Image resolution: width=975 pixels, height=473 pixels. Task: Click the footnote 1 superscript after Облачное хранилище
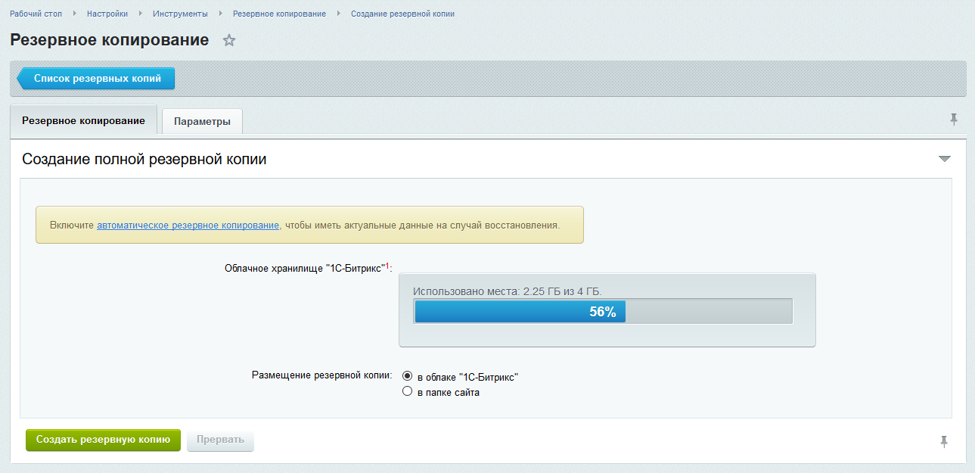point(387,266)
